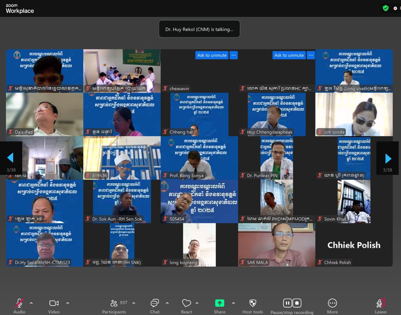Expand the arrow next to Participants
401x315 pixels.
coord(134,303)
